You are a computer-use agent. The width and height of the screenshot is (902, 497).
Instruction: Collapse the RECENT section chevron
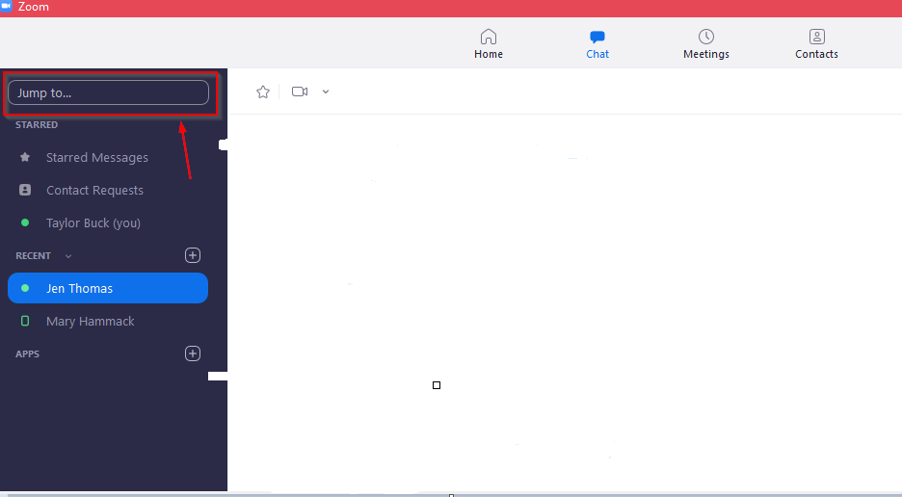68,256
